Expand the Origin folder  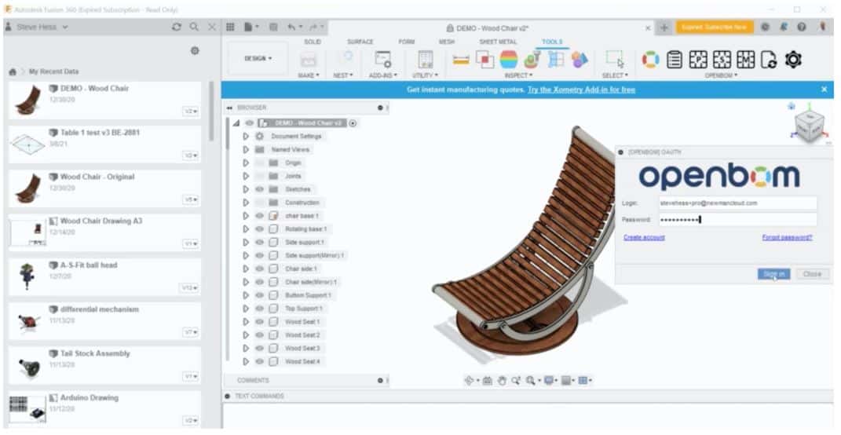[246, 163]
